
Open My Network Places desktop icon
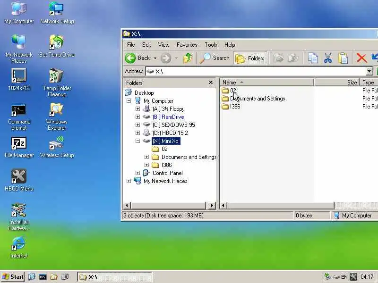point(19,49)
